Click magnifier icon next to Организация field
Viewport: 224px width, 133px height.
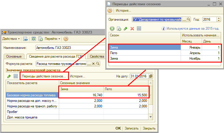[189, 19]
